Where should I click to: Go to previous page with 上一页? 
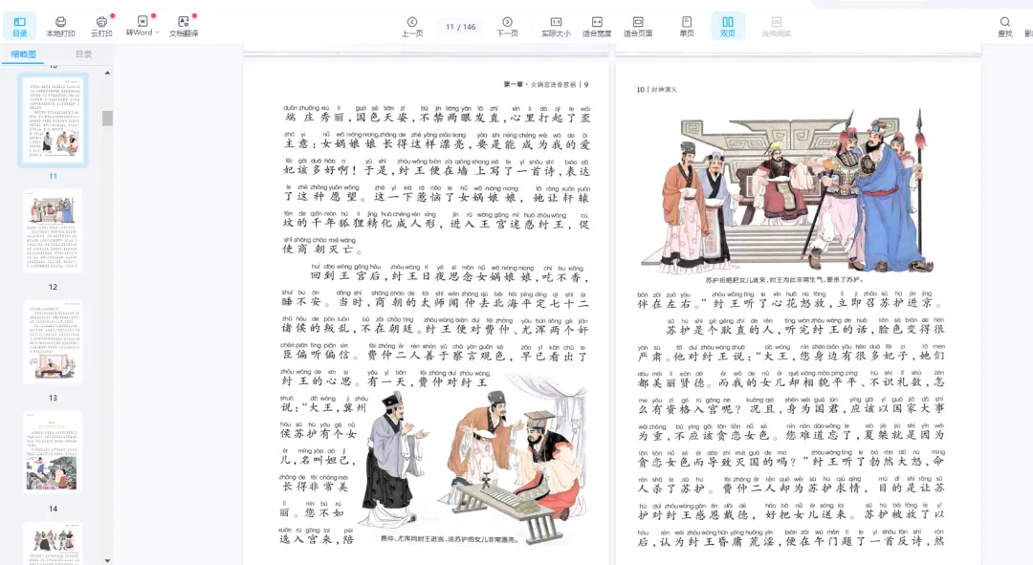(412, 27)
